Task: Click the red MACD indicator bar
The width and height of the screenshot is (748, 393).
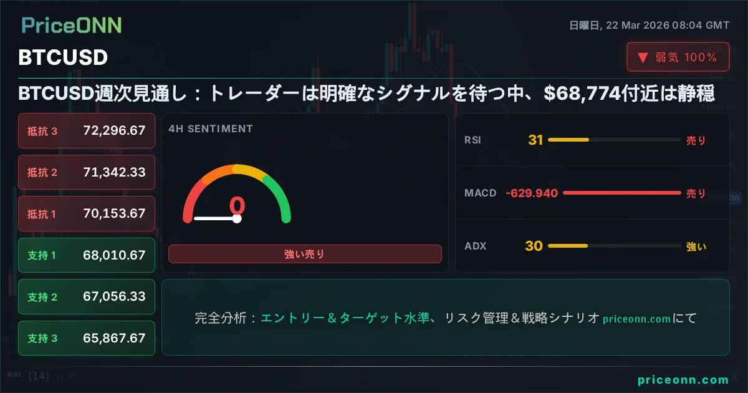Action: pyautogui.click(x=621, y=193)
